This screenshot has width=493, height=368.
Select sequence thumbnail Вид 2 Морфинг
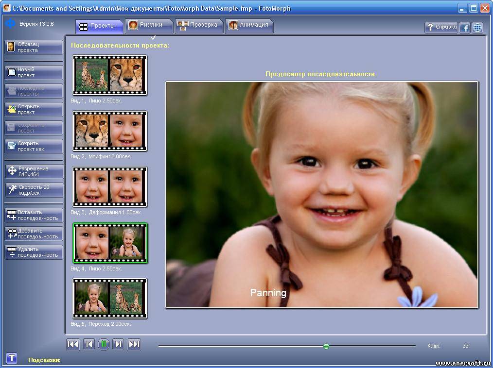tap(110, 131)
